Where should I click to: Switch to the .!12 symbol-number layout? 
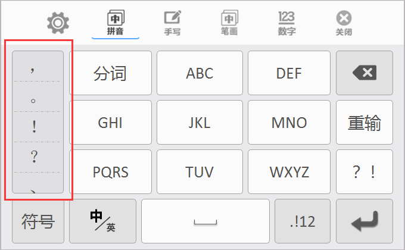click(303, 221)
